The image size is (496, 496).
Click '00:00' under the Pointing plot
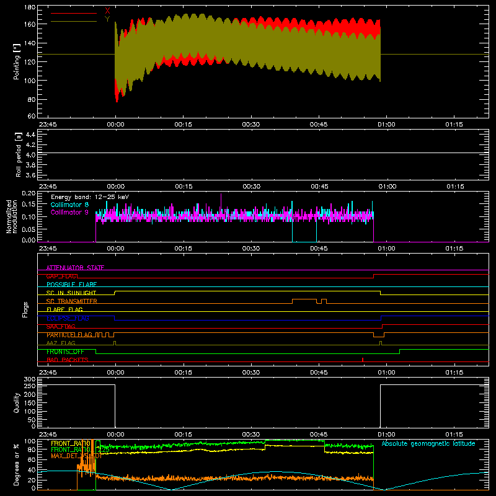(x=115, y=125)
